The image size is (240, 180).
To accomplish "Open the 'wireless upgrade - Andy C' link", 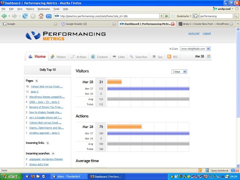I will click(44, 133).
